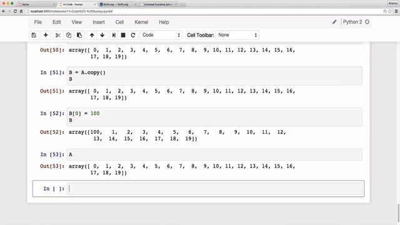Open the Edit menu
This screenshot has height=225, width=400.
[57, 22]
